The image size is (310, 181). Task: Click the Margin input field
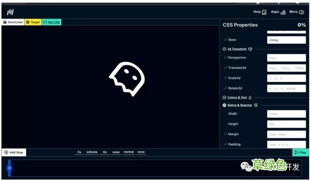(x=286, y=134)
